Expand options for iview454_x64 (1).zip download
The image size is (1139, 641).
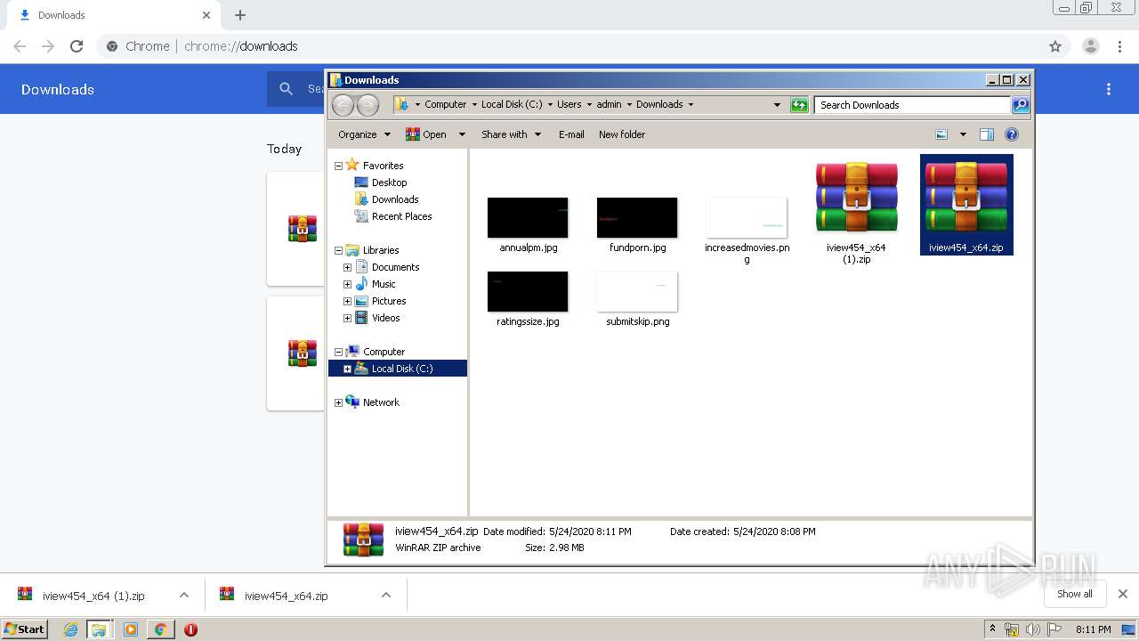click(184, 595)
